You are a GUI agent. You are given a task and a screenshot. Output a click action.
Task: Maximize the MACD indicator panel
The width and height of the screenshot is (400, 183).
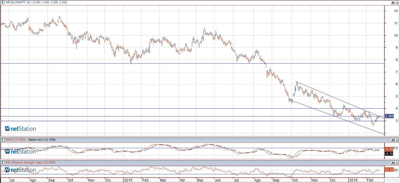coord(392,140)
